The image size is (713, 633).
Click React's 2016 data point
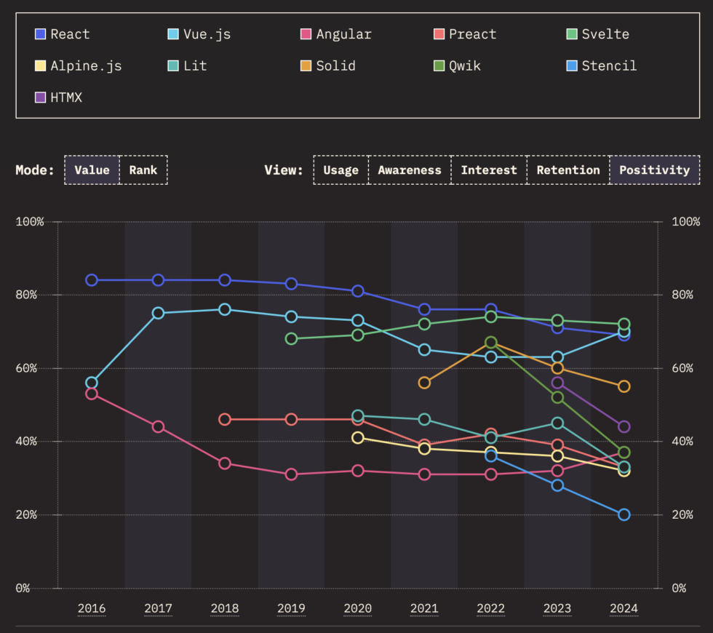(92, 280)
